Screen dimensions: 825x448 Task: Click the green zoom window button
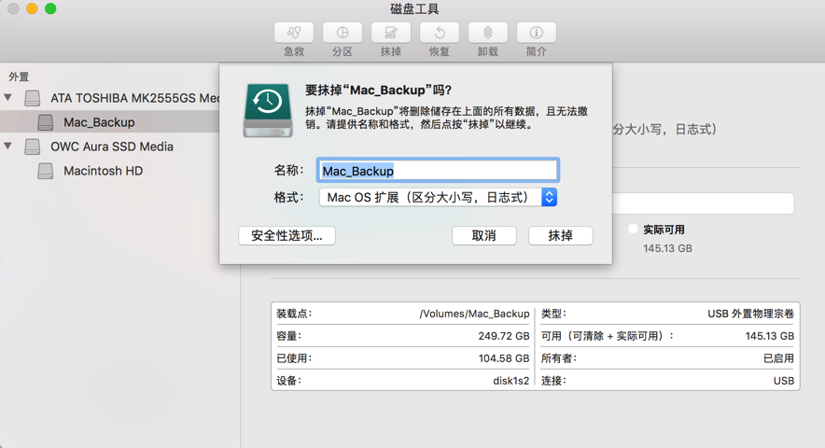50,8
